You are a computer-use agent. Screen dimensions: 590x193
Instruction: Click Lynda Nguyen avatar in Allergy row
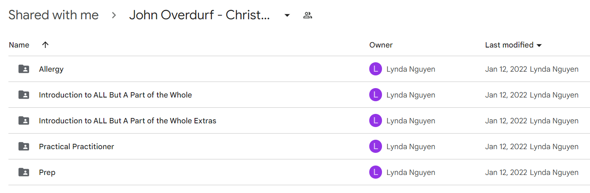click(375, 69)
